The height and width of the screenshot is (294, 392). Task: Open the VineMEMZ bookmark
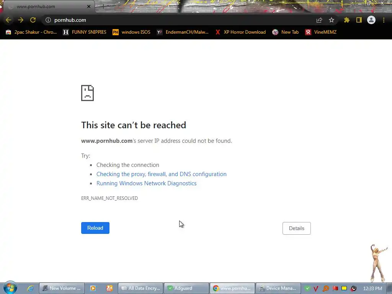[321, 32]
